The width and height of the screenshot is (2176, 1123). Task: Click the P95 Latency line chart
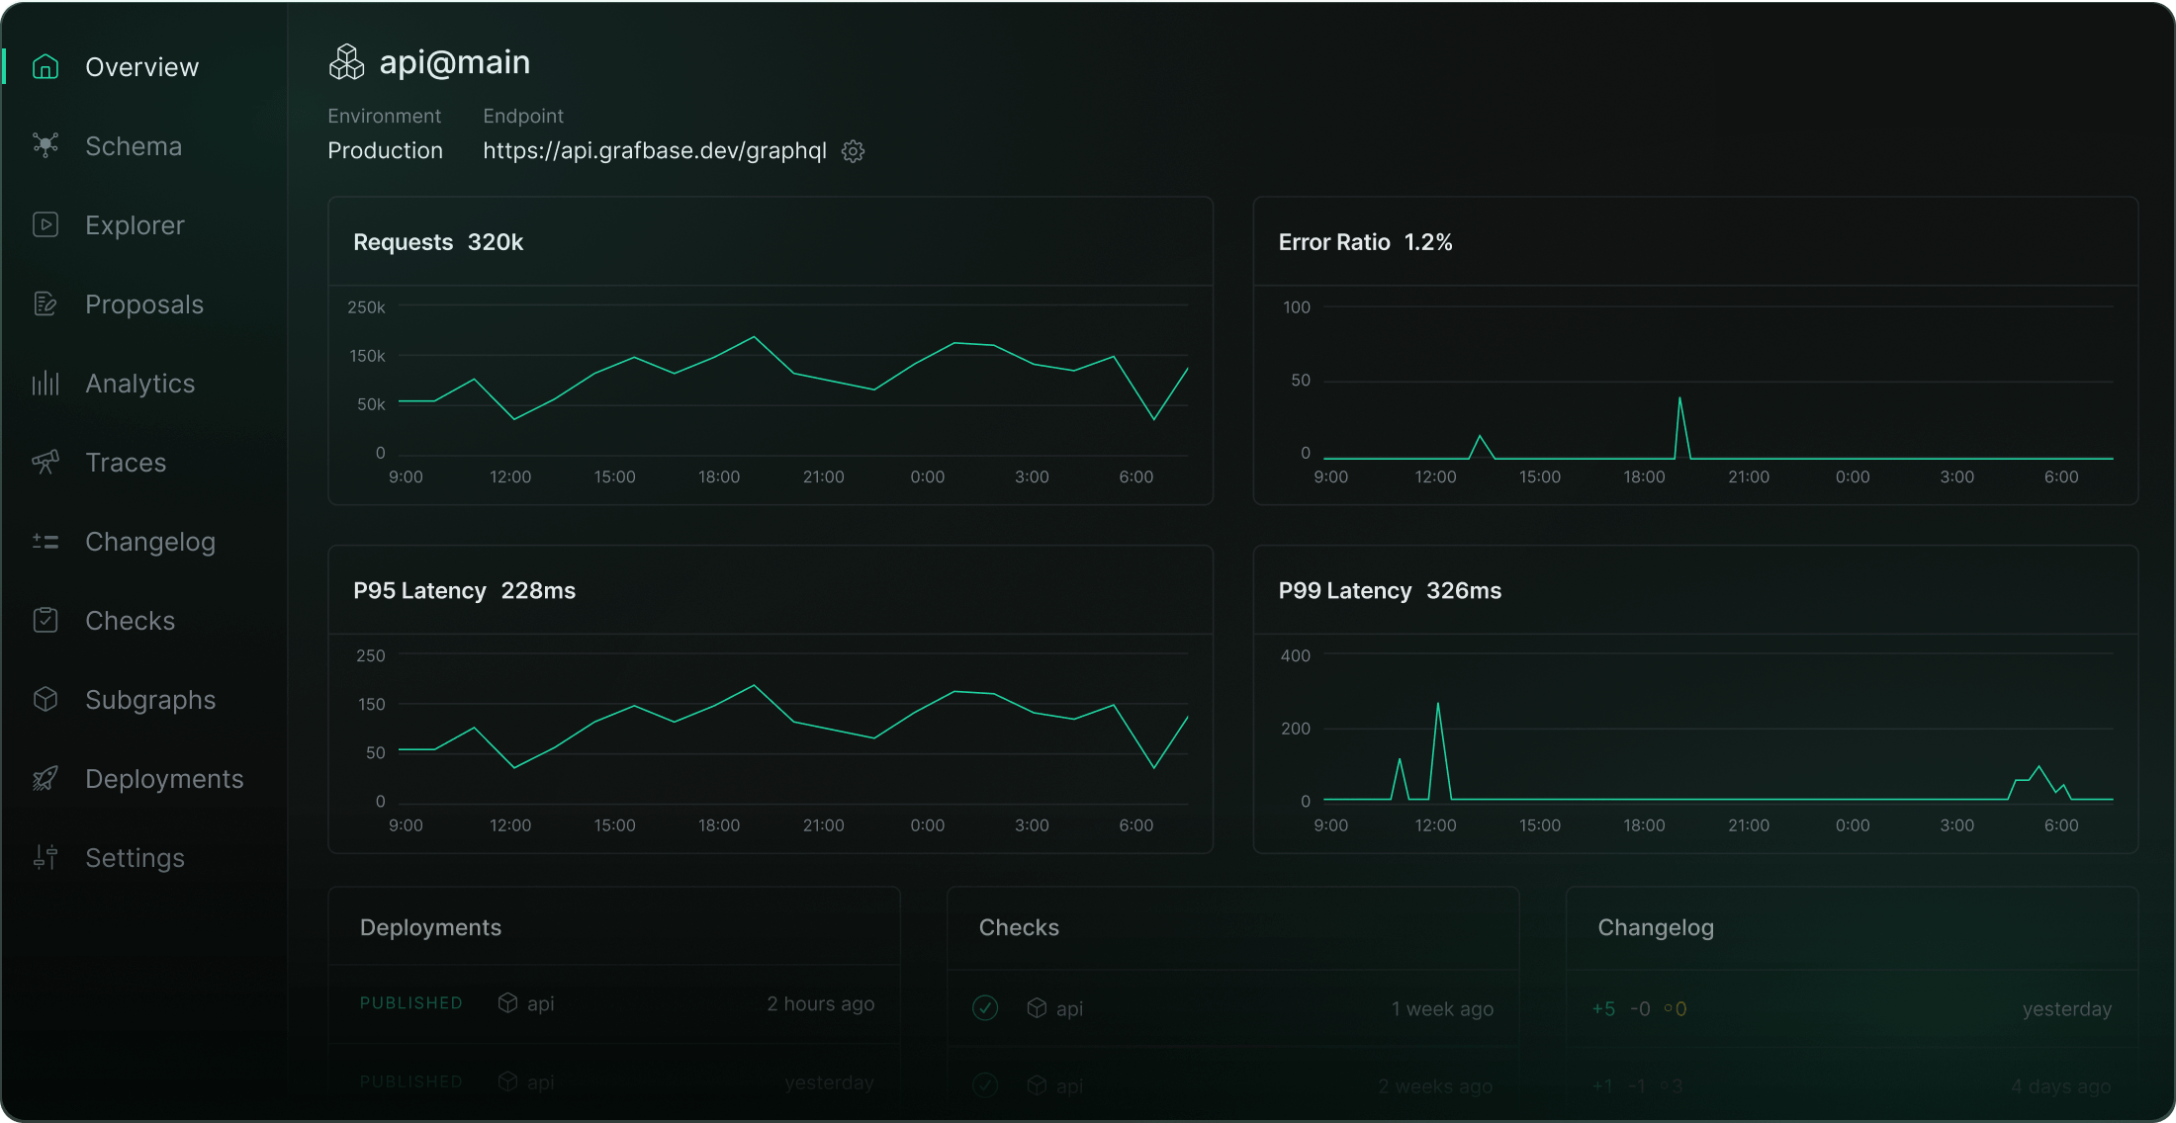793,728
